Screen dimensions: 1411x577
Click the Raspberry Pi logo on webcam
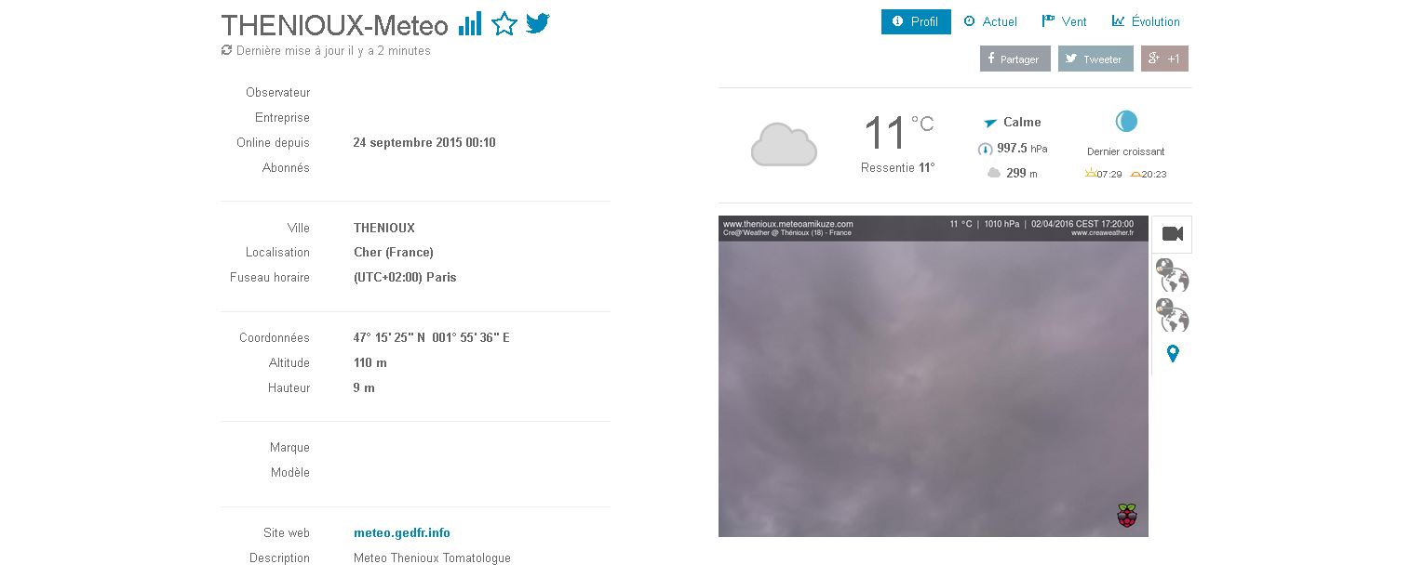pyautogui.click(x=1127, y=516)
